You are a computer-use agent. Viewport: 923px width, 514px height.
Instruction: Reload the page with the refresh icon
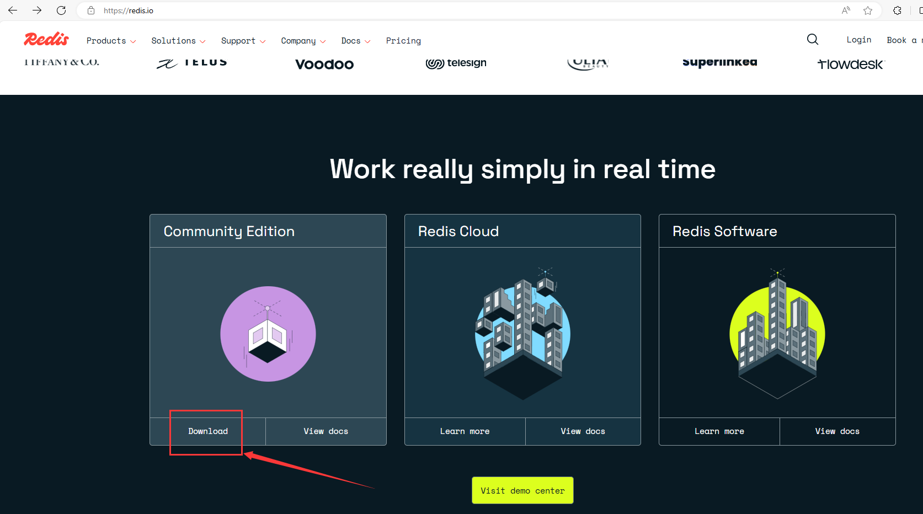(61, 10)
